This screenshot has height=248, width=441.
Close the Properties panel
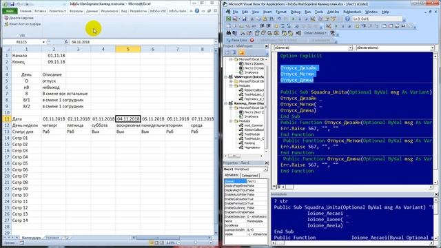tap(267, 163)
